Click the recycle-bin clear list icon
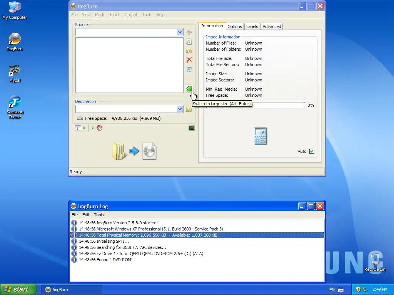Screen dimensions: 394x295 coord(189,70)
